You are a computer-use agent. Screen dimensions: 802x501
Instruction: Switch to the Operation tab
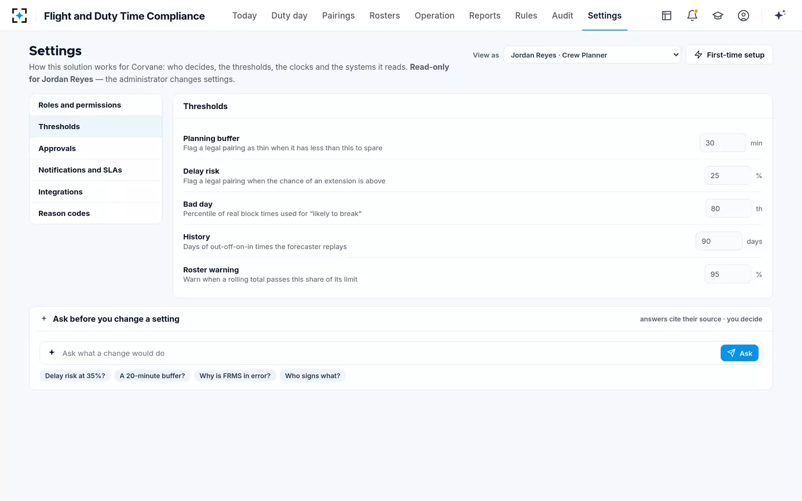click(434, 16)
